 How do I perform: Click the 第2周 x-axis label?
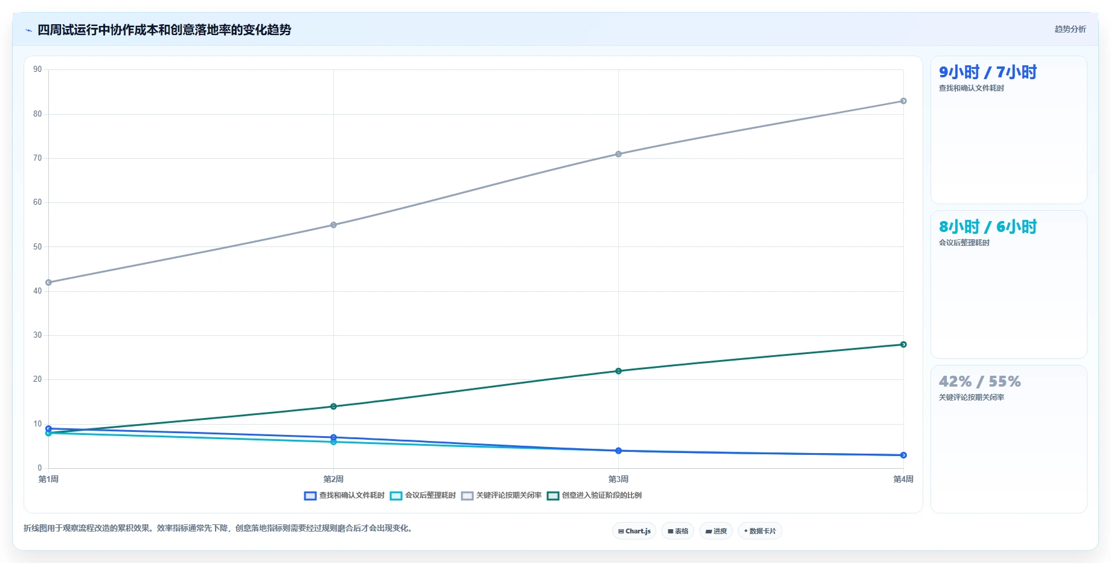pos(333,479)
